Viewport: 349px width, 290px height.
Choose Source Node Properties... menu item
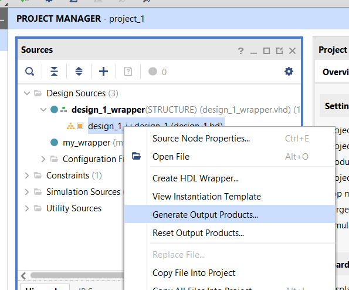[229, 139]
